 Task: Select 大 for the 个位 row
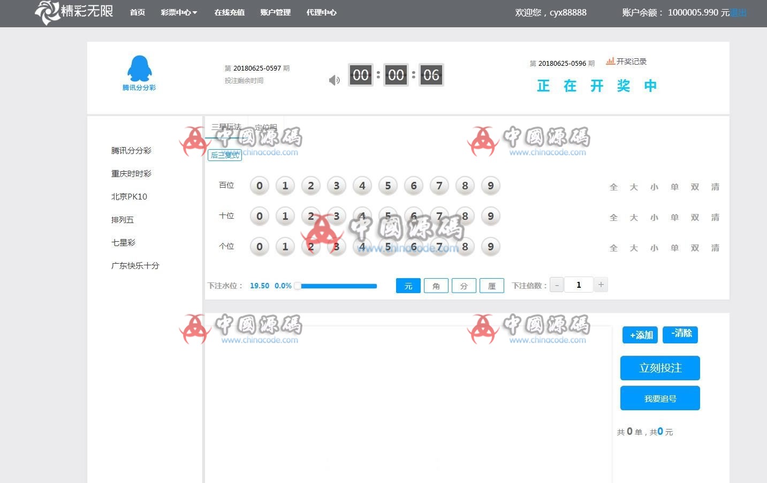coord(634,248)
